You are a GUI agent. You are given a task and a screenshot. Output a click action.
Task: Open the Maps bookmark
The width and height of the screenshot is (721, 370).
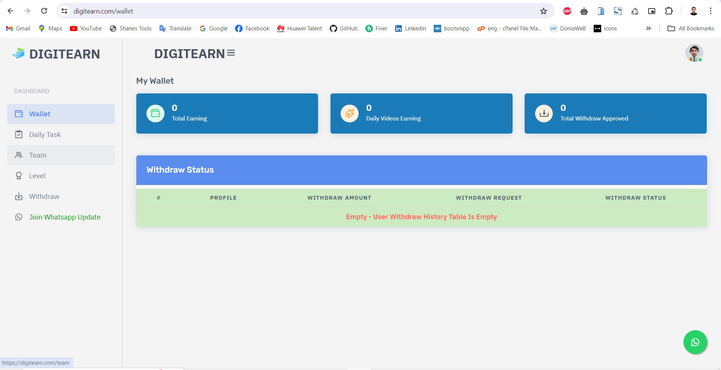click(x=50, y=29)
